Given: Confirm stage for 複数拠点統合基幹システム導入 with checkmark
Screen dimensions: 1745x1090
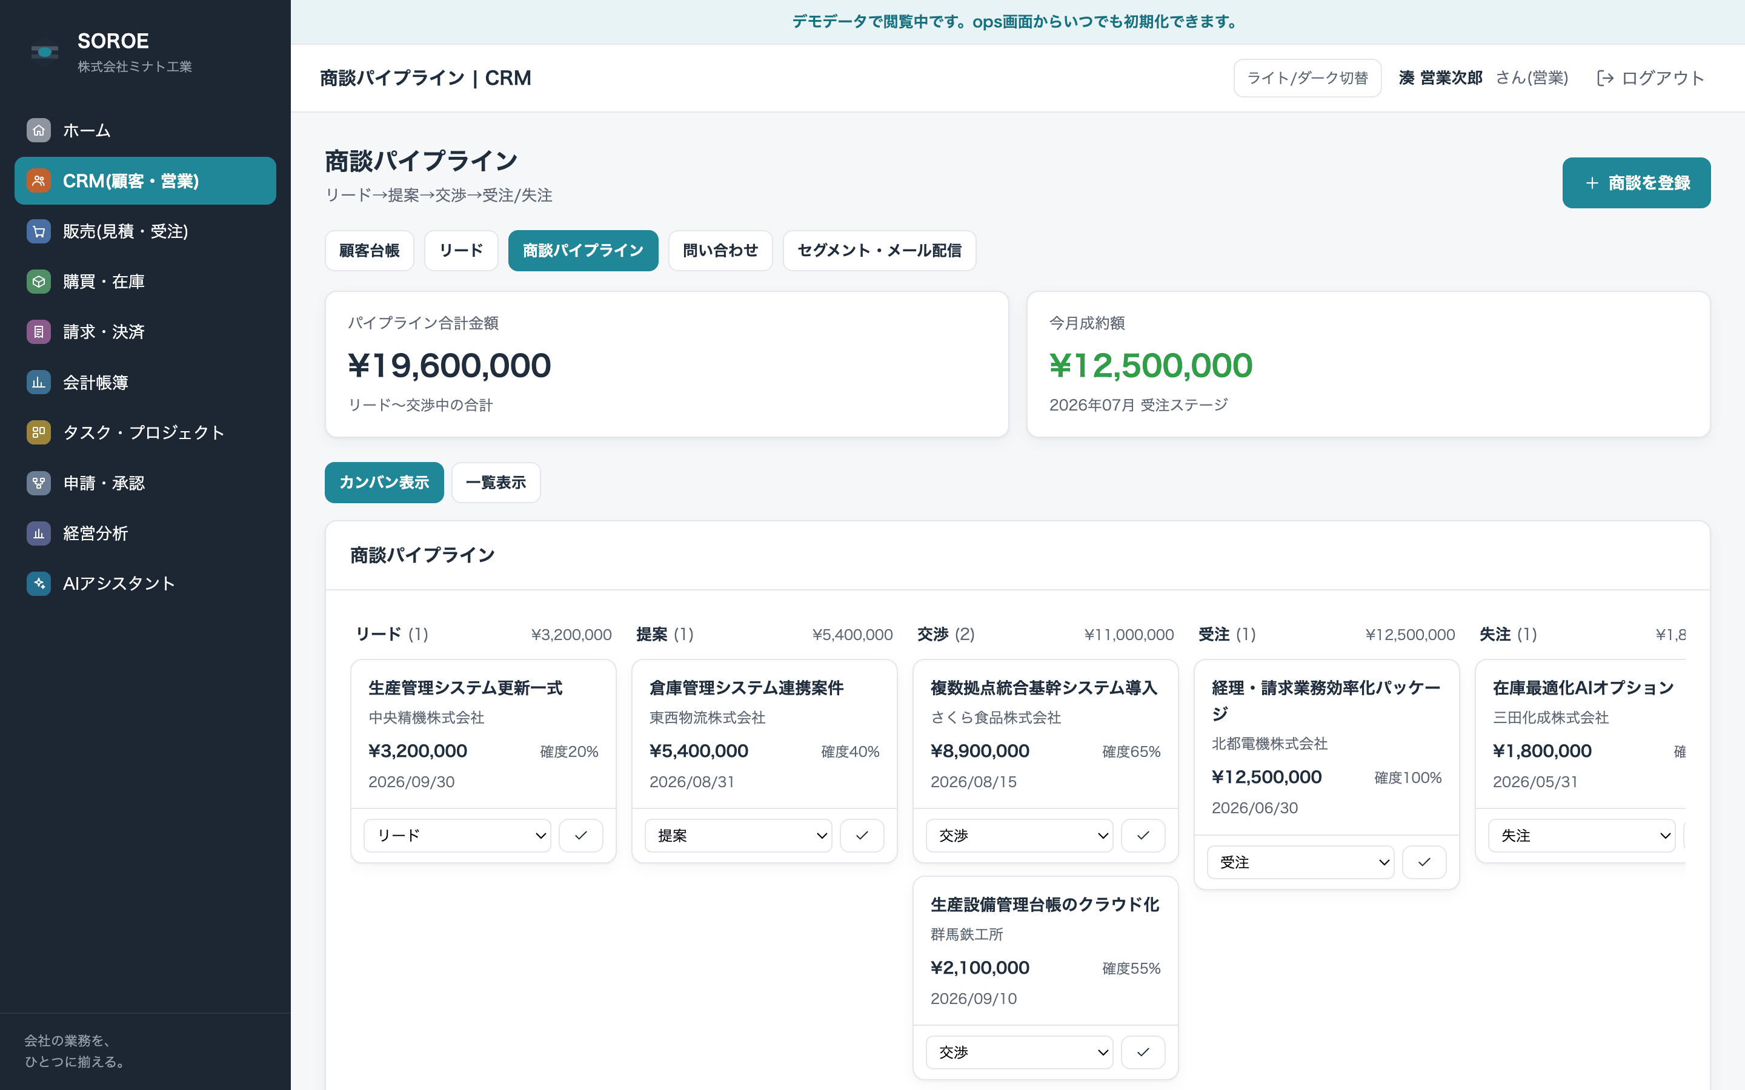Looking at the screenshot, I should [1143, 836].
